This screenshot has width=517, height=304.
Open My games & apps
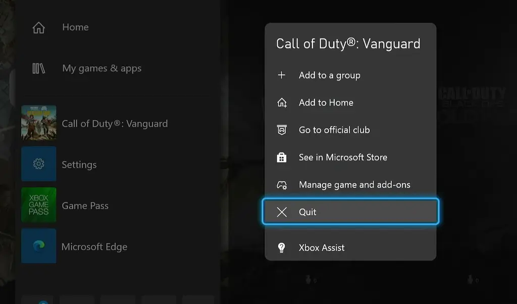pyautogui.click(x=102, y=68)
